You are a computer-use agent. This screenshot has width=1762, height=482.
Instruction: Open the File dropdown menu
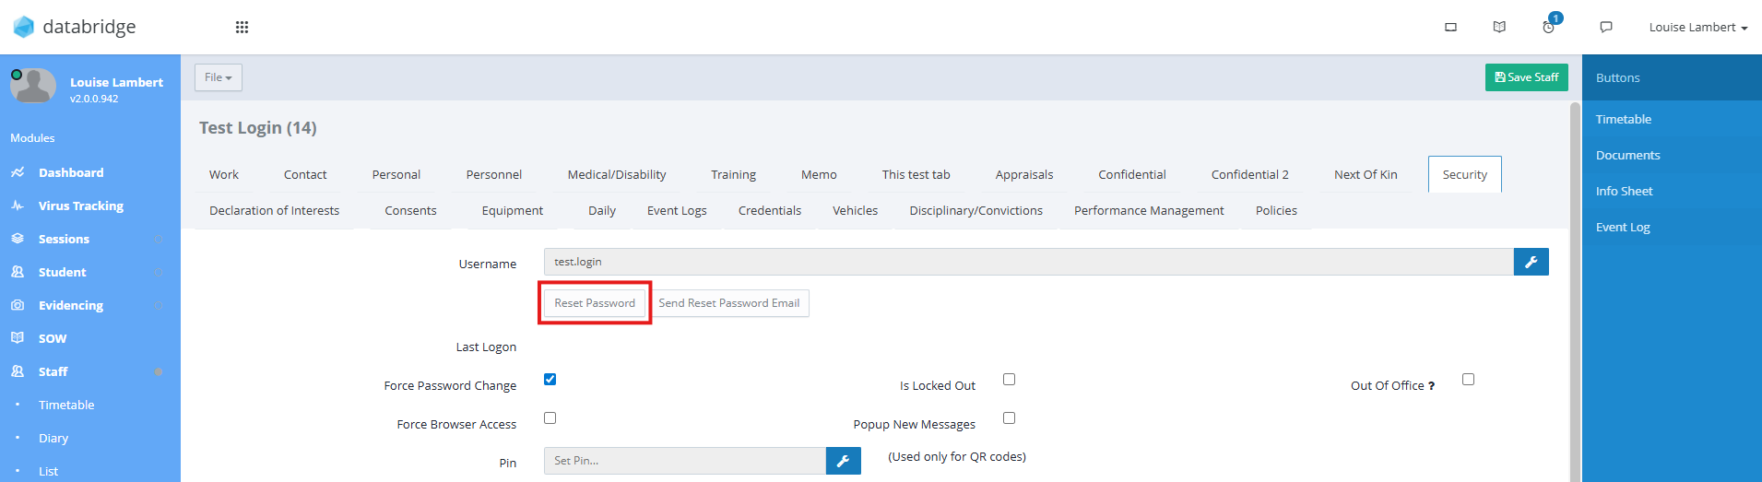tap(219, 77)
